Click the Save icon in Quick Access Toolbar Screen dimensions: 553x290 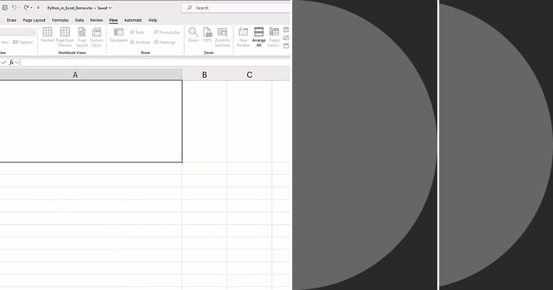pos(5,7)
